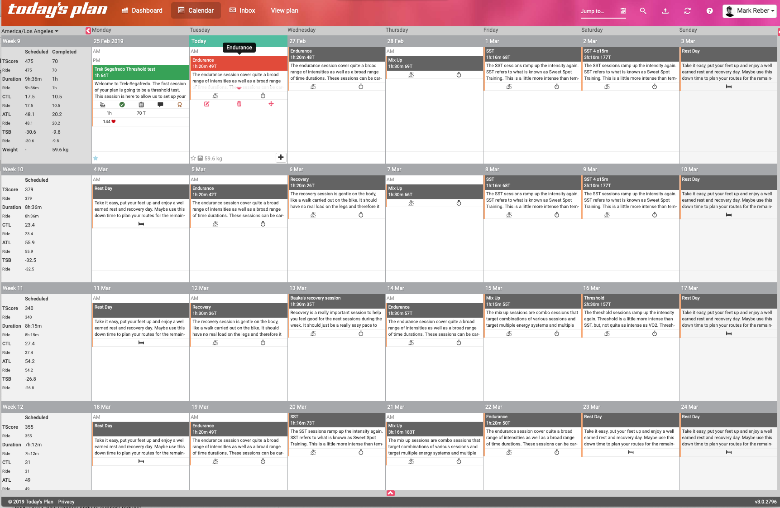Open the Inbox tab
This screenshot has width=780, height=508.
(242, 10)
